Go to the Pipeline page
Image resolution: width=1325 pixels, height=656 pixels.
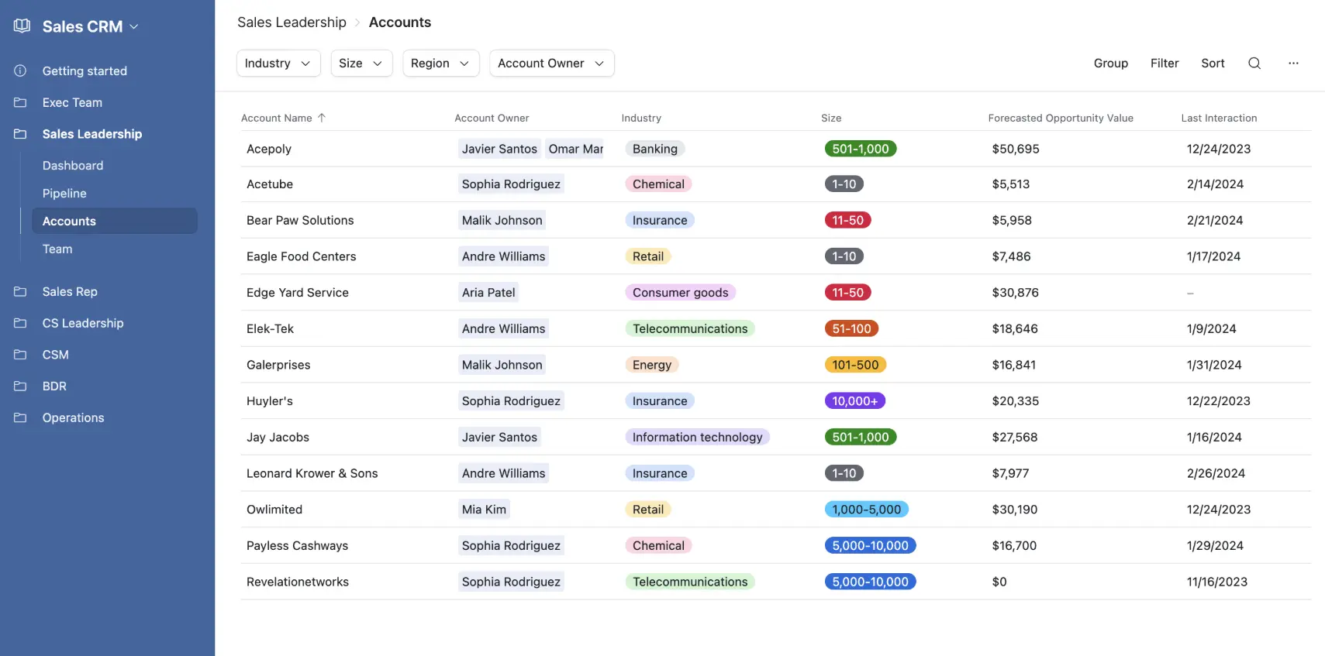coord(64,194)
